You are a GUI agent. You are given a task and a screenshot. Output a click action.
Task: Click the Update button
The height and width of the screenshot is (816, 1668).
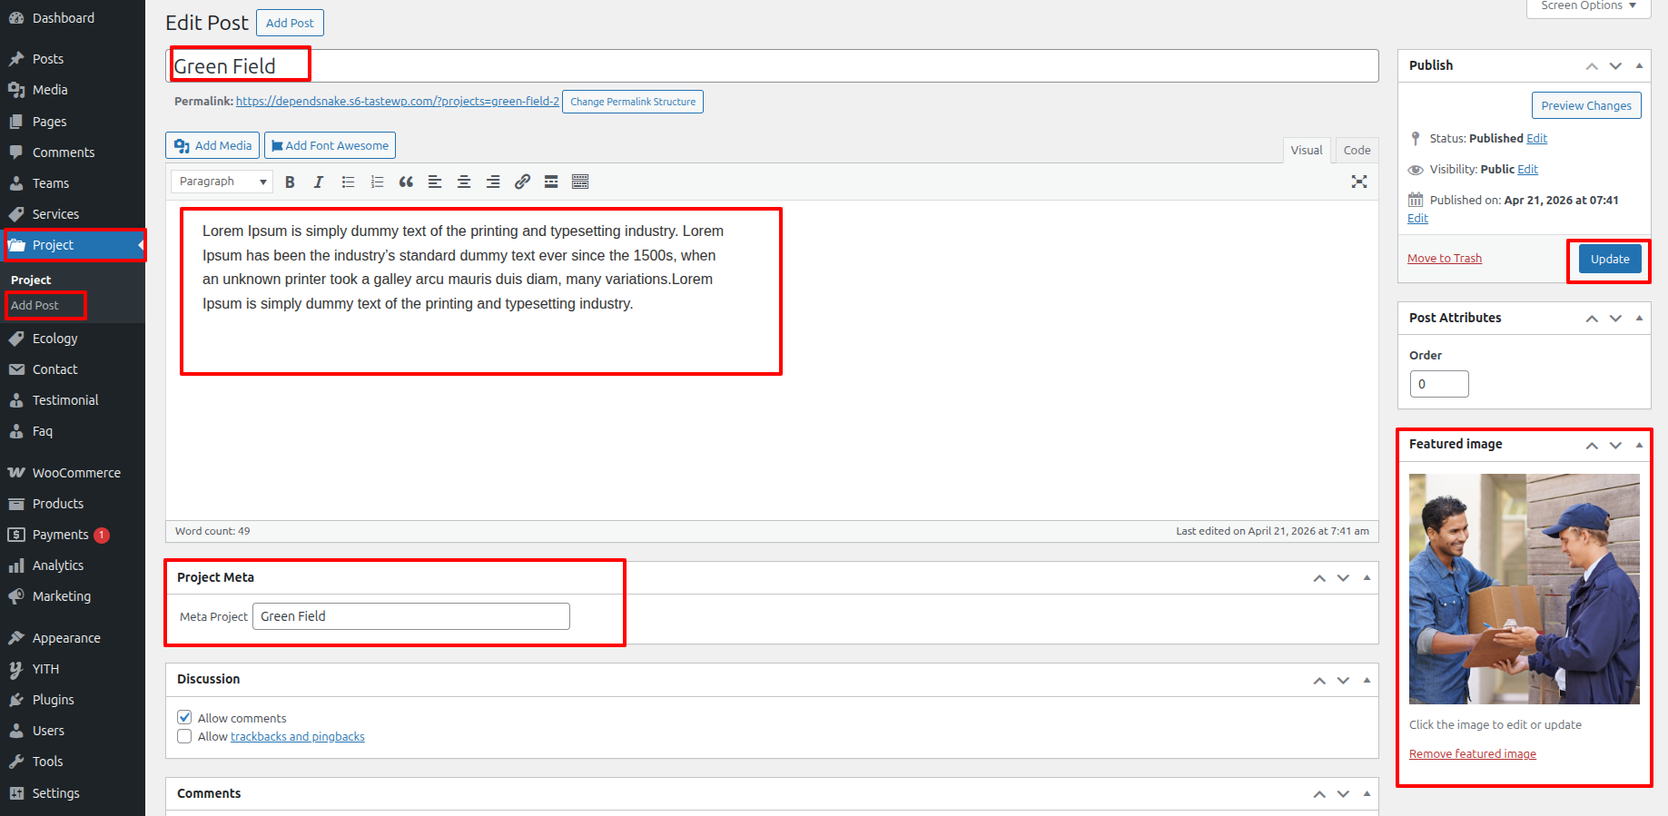1609,260
